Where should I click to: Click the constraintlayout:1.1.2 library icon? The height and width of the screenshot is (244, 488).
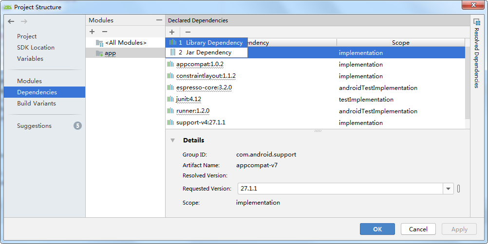tap(170, 76)
